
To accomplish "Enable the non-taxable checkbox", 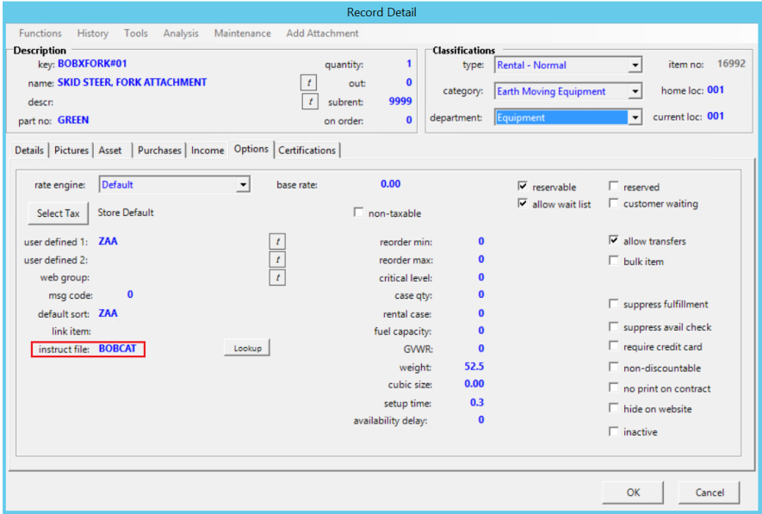I will (x=359, y=213).
